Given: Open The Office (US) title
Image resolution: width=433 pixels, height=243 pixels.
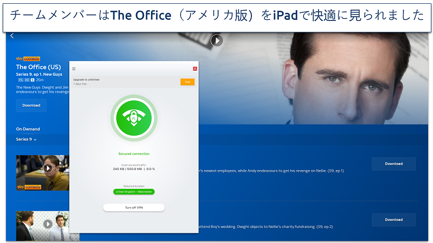Looking at the screenshot, I should coord(38,67).
